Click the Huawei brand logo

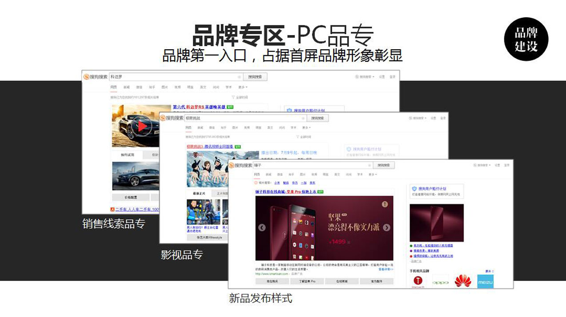[462, 281]
